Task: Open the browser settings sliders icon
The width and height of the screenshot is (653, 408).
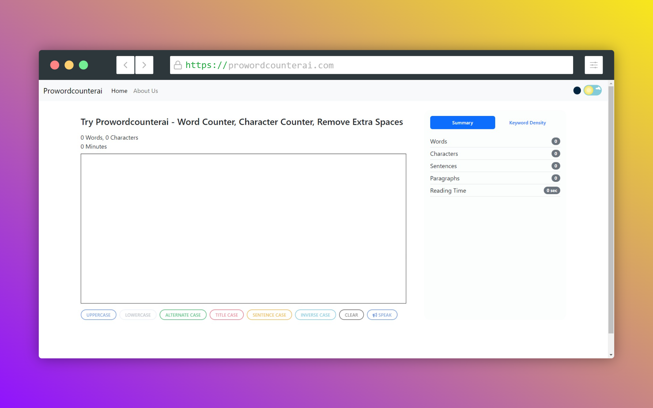Action: (593, 65)
